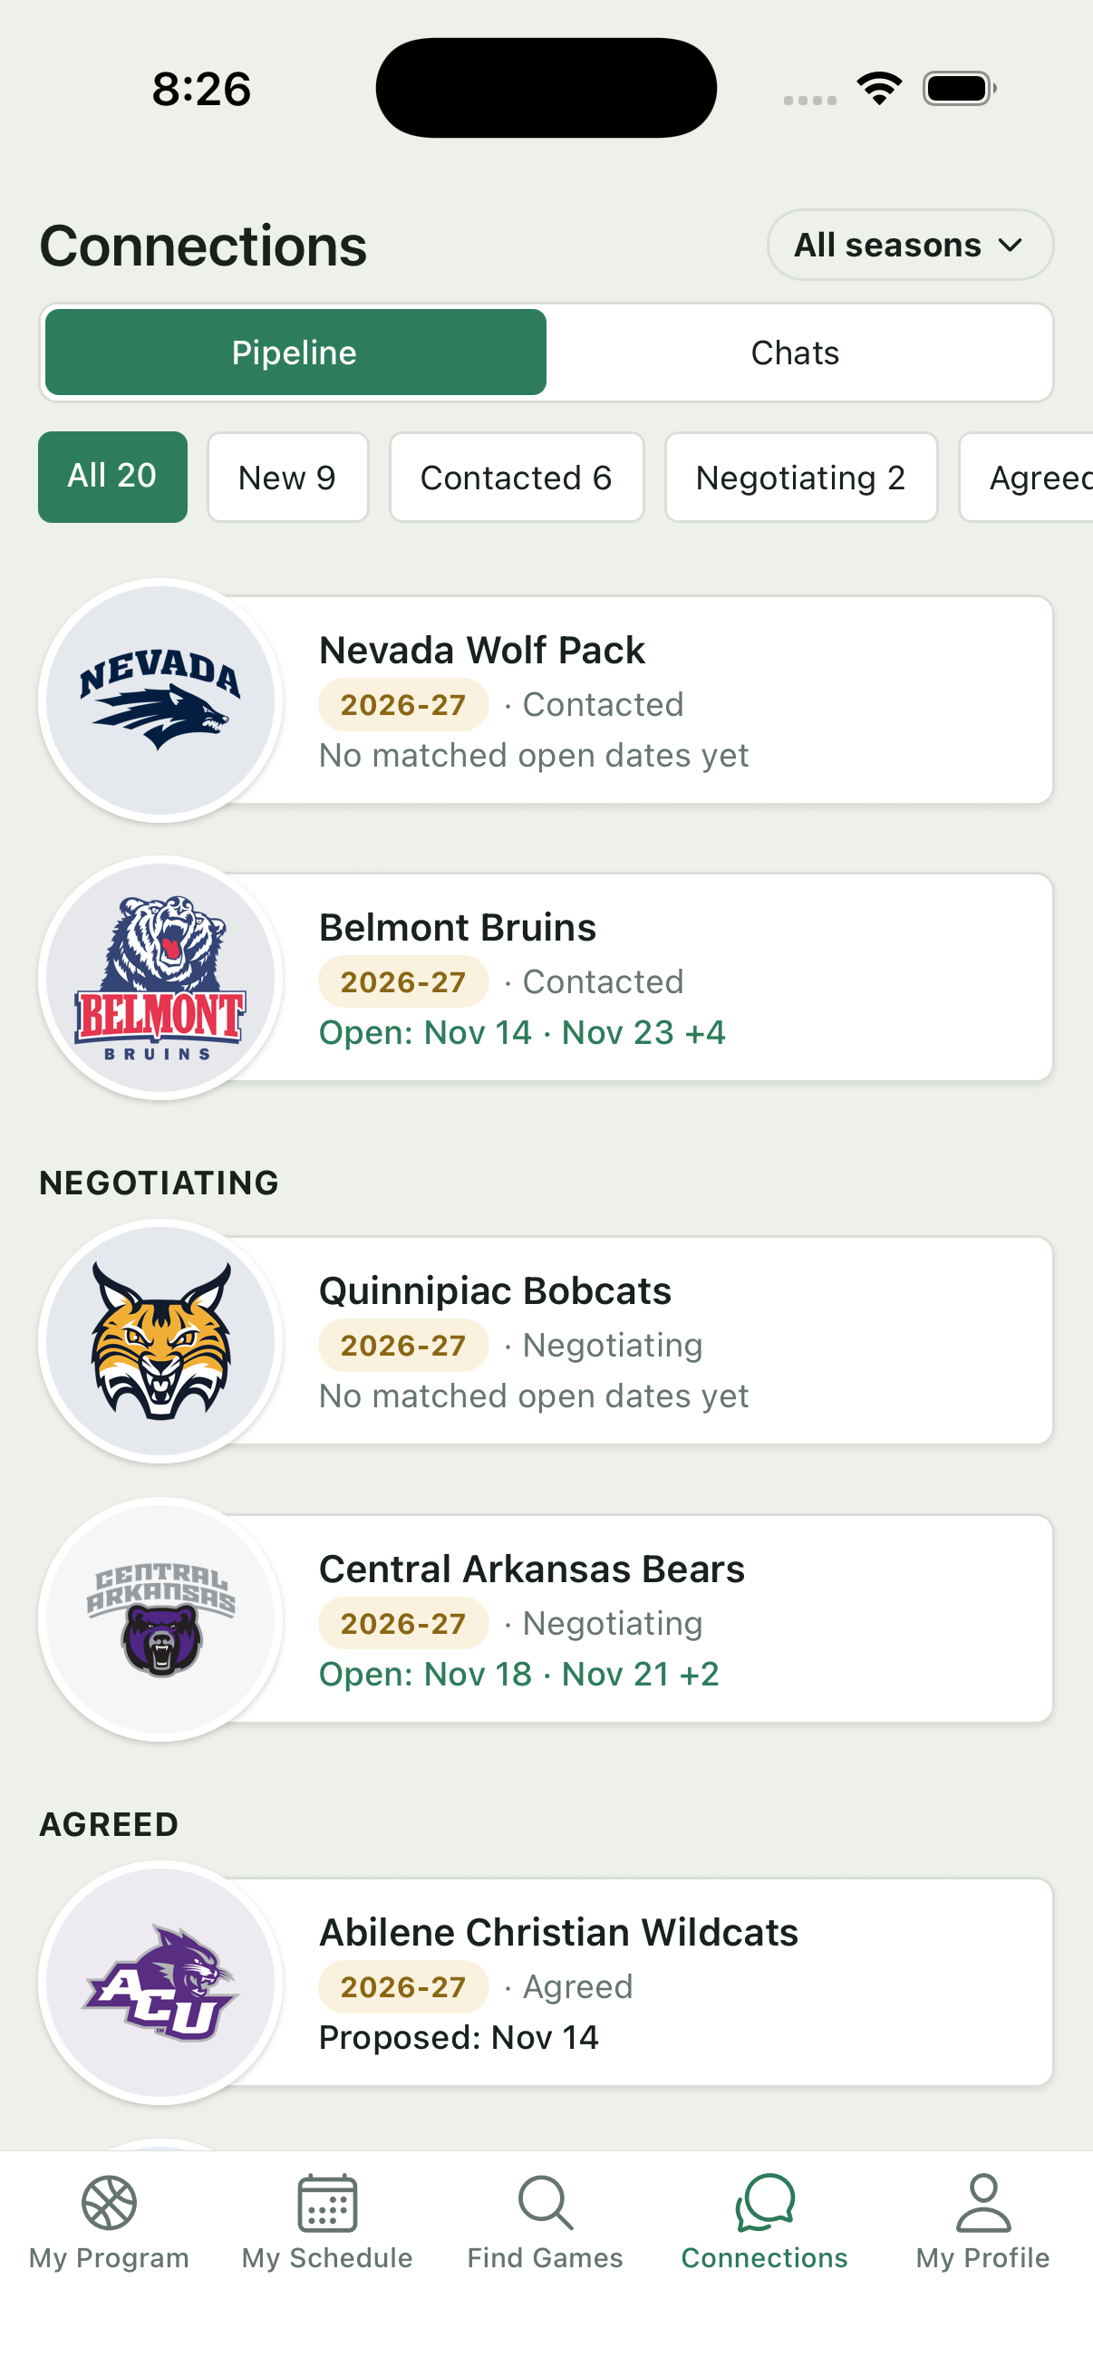The height and width of the screenshot is (2376, 1093).
Task: Tap the Quinnipiac Bobcats logo
Action: tap(160, 1341)
